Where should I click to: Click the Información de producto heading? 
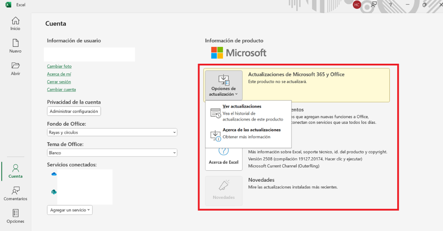(x=234, y=40)
